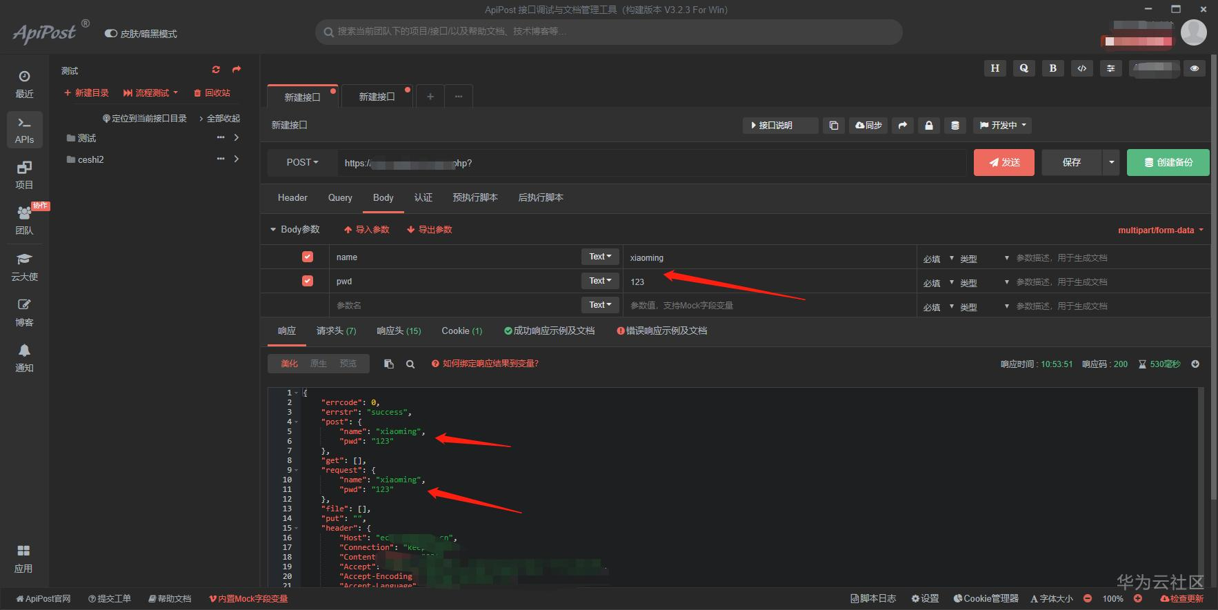The height and width of the screenshot is (610, 1218).
Task: Share the 测试 project with the arrow icon
Action: pos(237,70)
